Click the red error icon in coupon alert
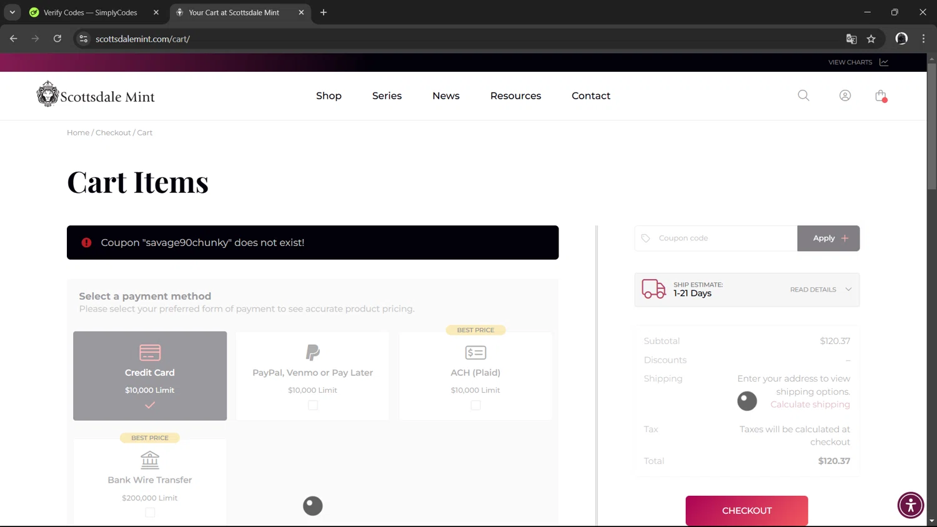Image resolution: width=937 pixels, height=527 pixels. tap(86, 242)
